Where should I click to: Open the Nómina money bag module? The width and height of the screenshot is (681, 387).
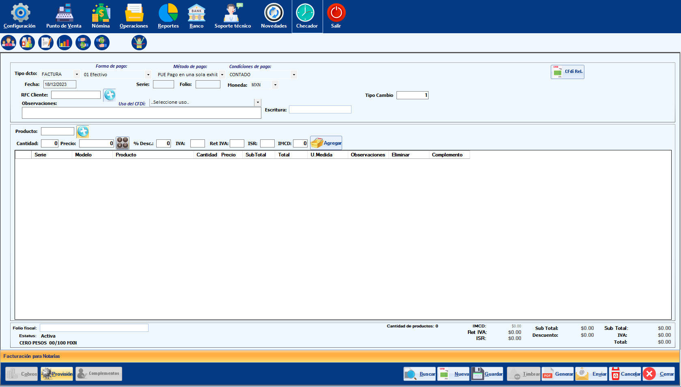pos(101,13)
